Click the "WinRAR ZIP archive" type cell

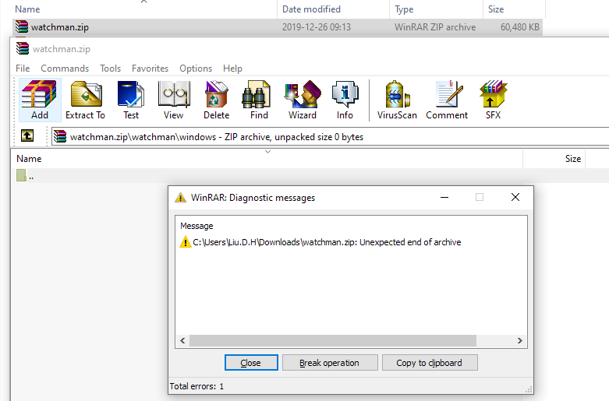435,27
